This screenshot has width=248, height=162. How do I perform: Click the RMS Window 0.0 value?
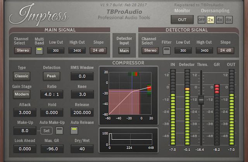tap(82, 76)
